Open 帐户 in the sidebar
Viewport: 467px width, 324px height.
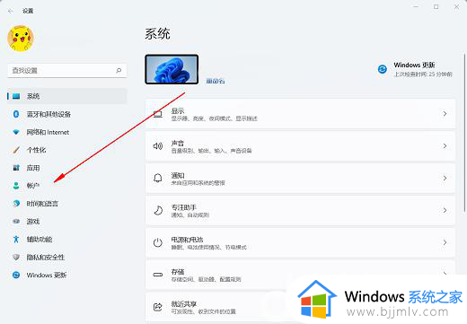[x=67, y=186]
